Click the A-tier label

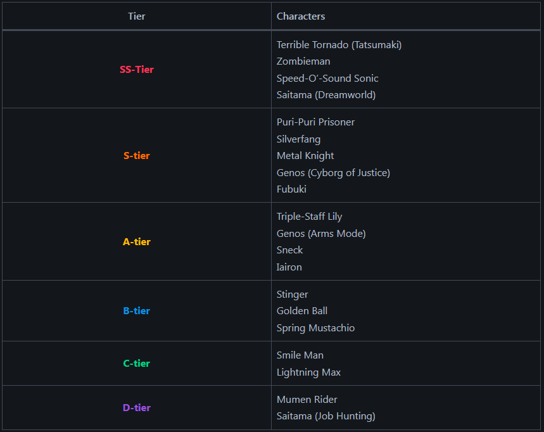pos(136,241)
